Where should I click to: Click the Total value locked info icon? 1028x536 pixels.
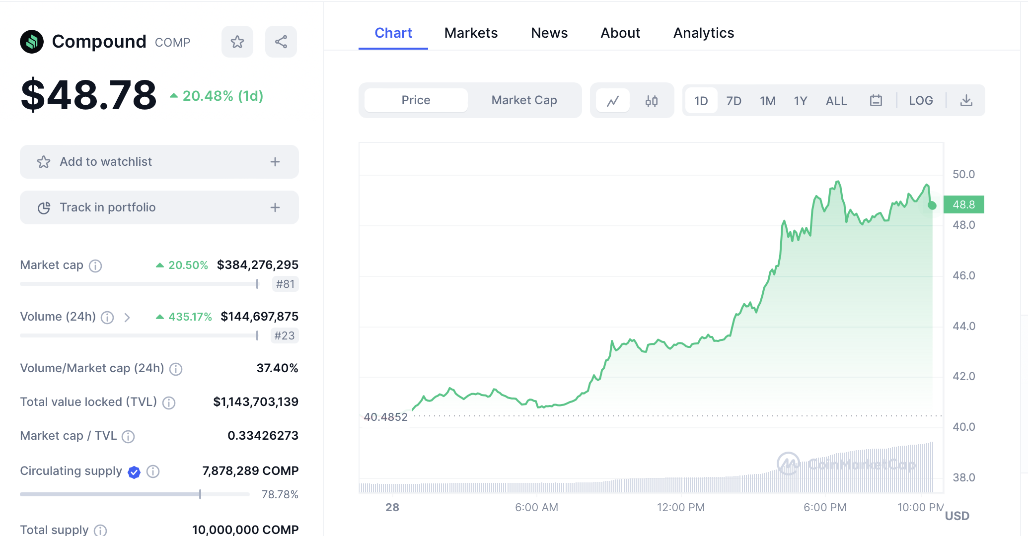pos(169,402)
